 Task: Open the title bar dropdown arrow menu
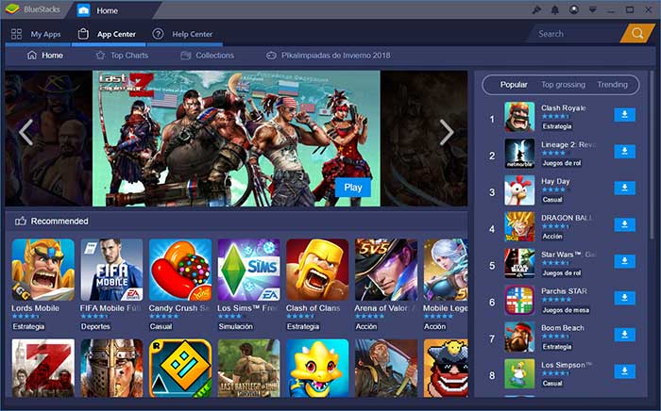point(593,9)
